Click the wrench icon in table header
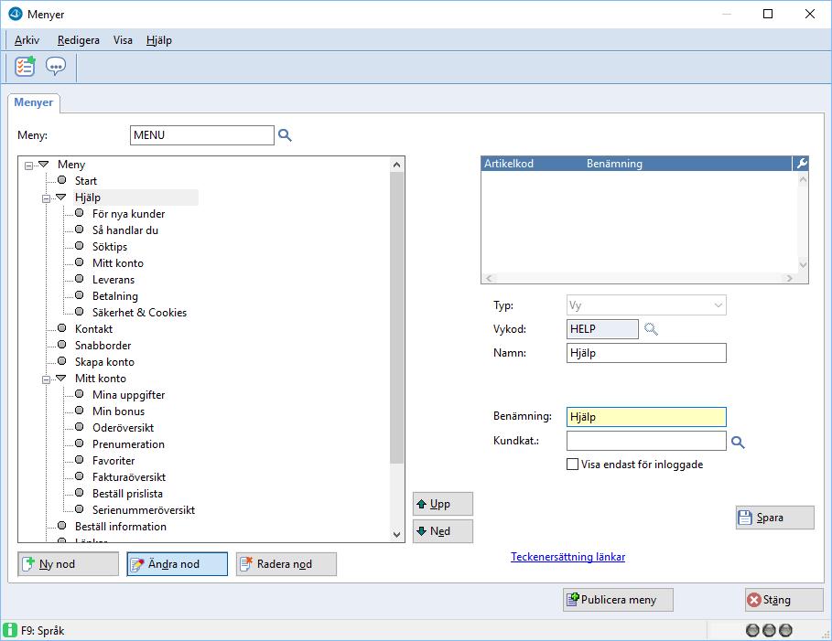This screenshot has height=641, width=832. 801,164
